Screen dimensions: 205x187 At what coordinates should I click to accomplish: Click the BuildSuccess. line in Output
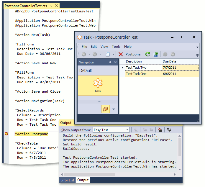click(x=76, y=149)
